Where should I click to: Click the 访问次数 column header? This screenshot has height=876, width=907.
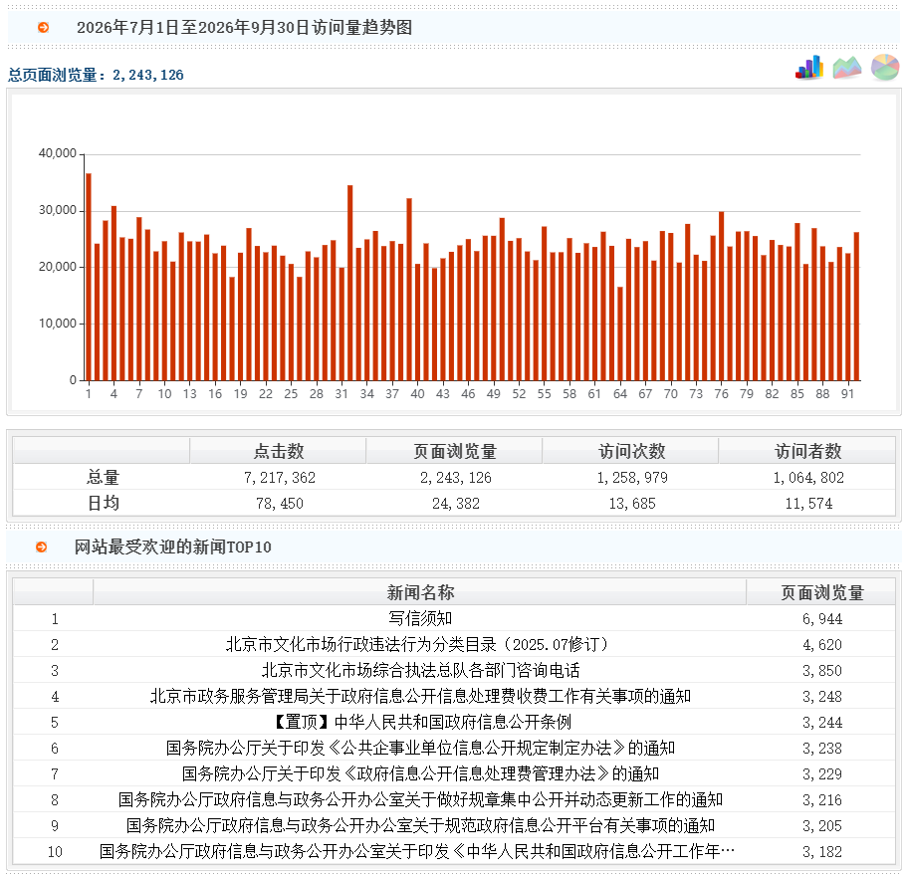tap(631, 451)
